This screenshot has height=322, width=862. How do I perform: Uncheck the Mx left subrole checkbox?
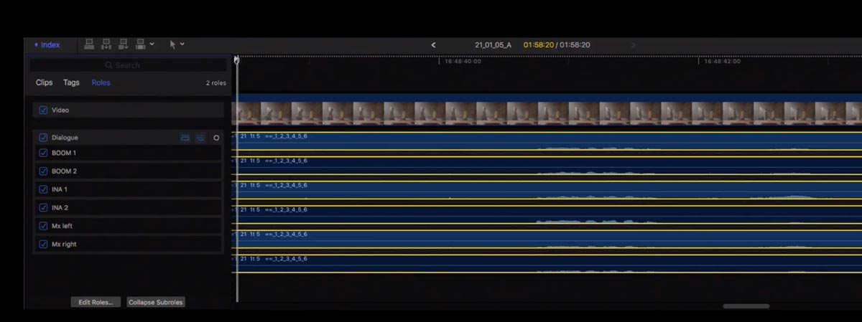point(43,226)
